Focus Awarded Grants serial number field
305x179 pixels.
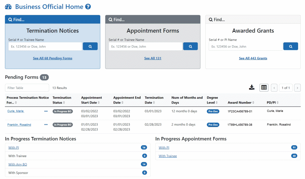(246, 46)
